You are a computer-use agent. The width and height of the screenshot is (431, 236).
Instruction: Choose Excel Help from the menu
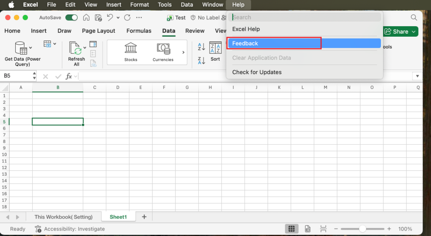click(246, 29)
